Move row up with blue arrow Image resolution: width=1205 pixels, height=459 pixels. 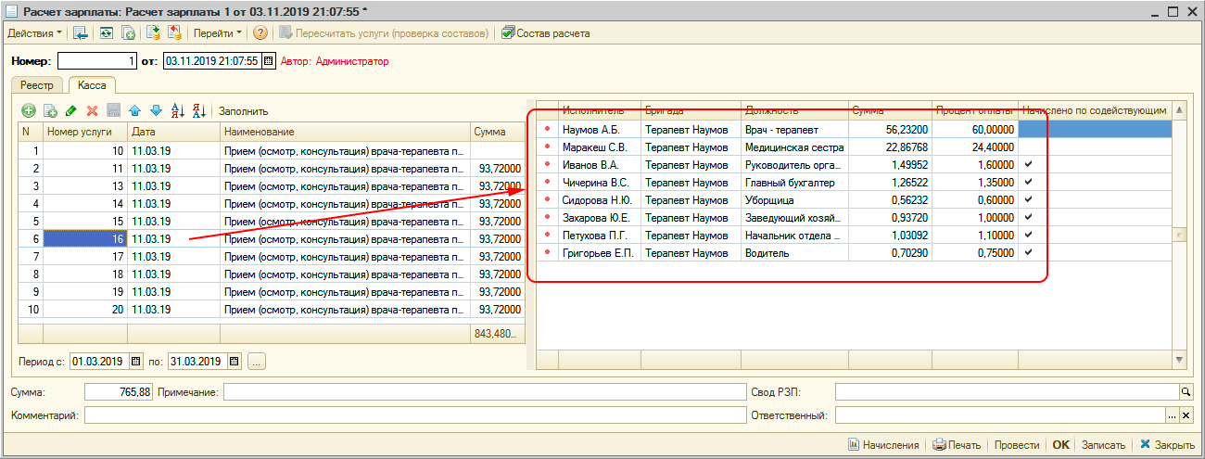(x=135, y=110)
